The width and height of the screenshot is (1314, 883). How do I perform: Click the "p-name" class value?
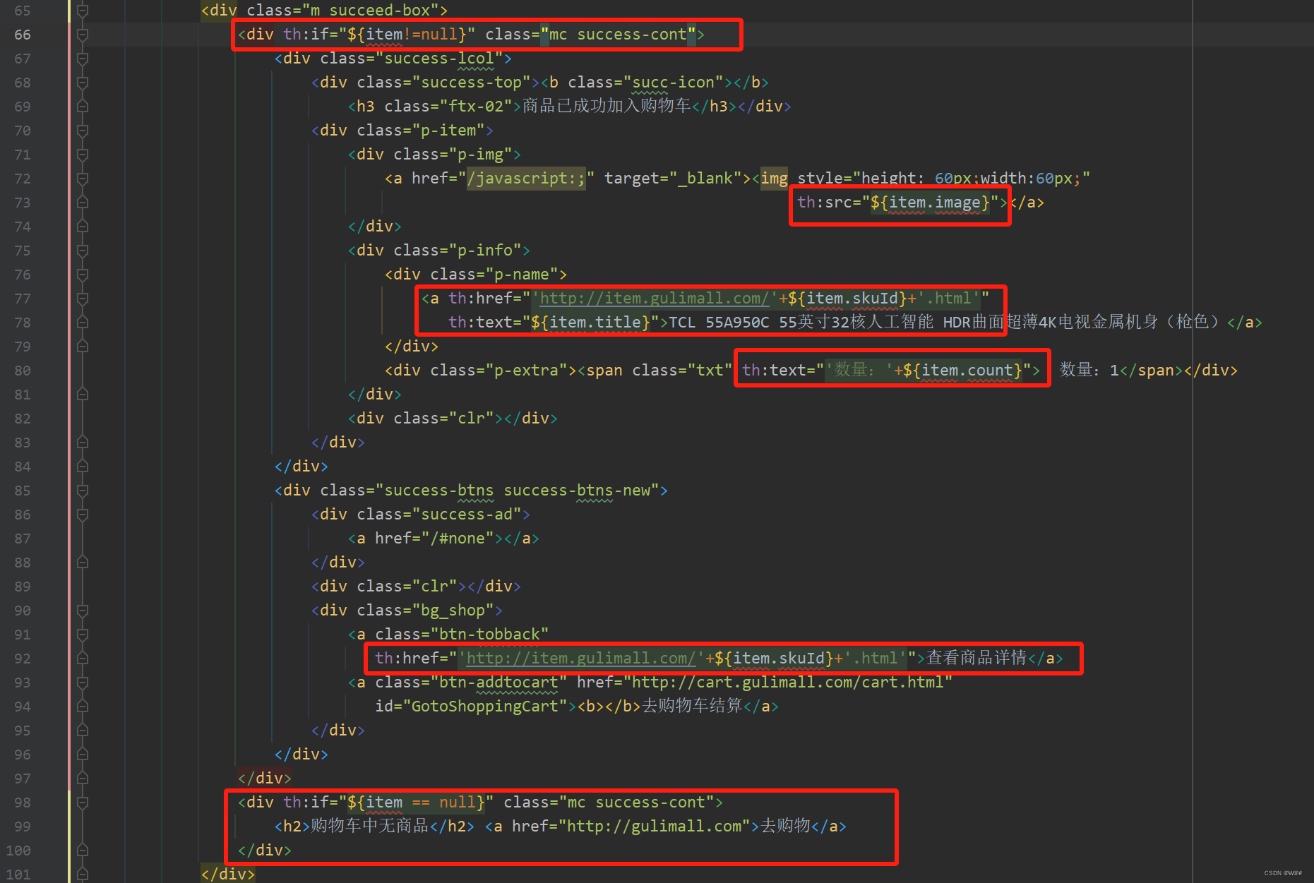pyautogui.click(x=522, y=275)
